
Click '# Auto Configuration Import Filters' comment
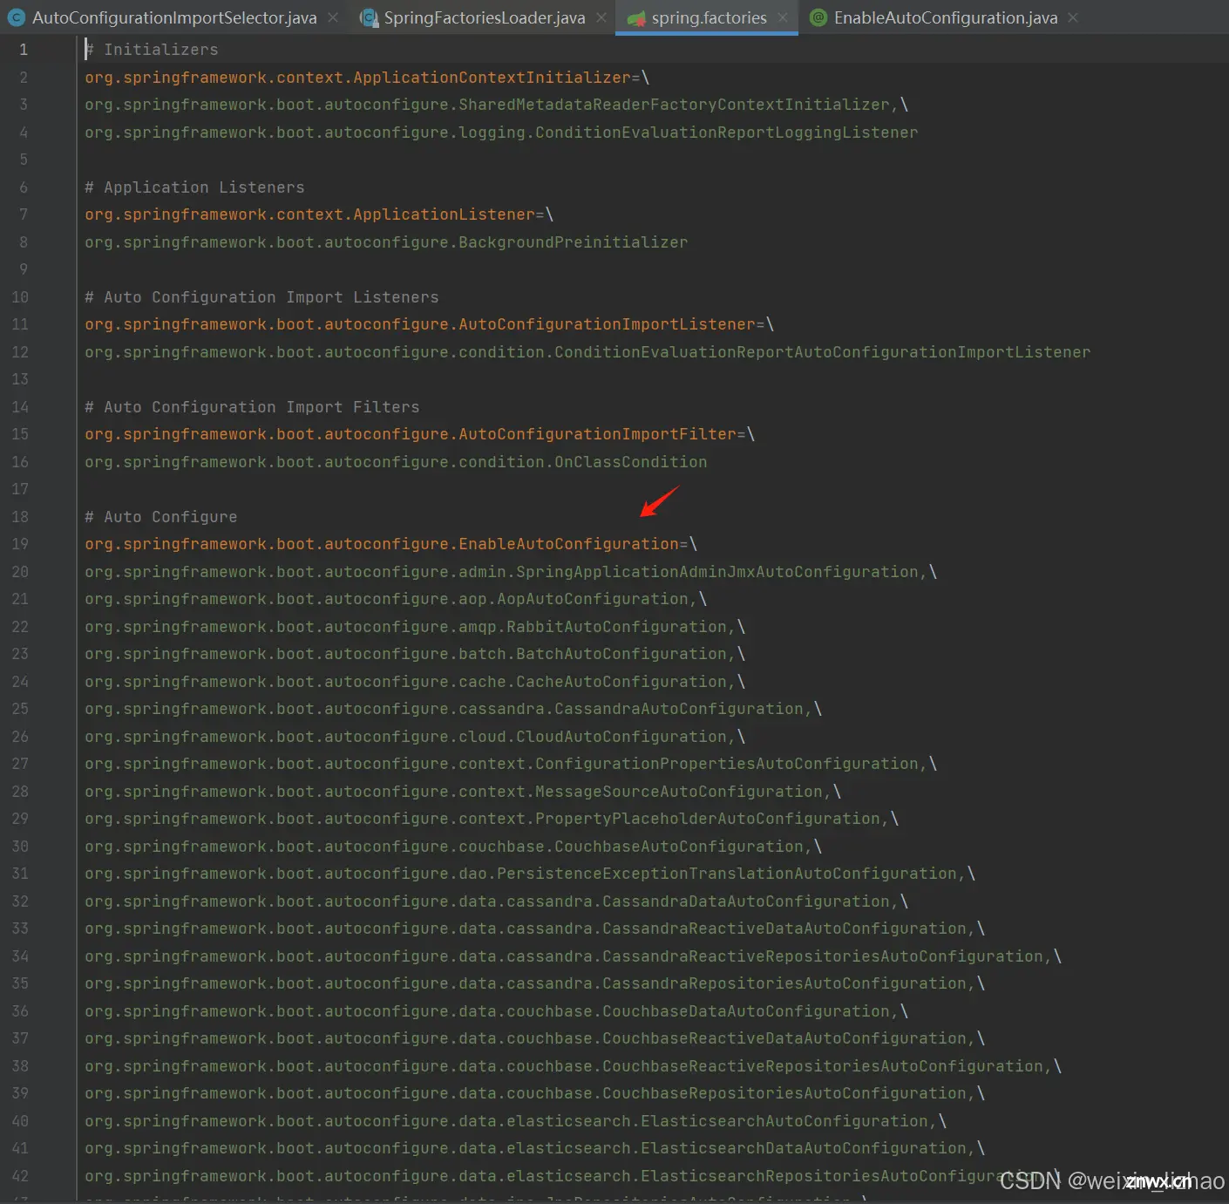coord(252,407)
